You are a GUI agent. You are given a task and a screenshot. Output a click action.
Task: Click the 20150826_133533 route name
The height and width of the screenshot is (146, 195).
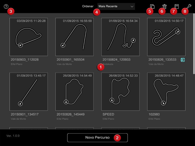[x=162, y=59]
